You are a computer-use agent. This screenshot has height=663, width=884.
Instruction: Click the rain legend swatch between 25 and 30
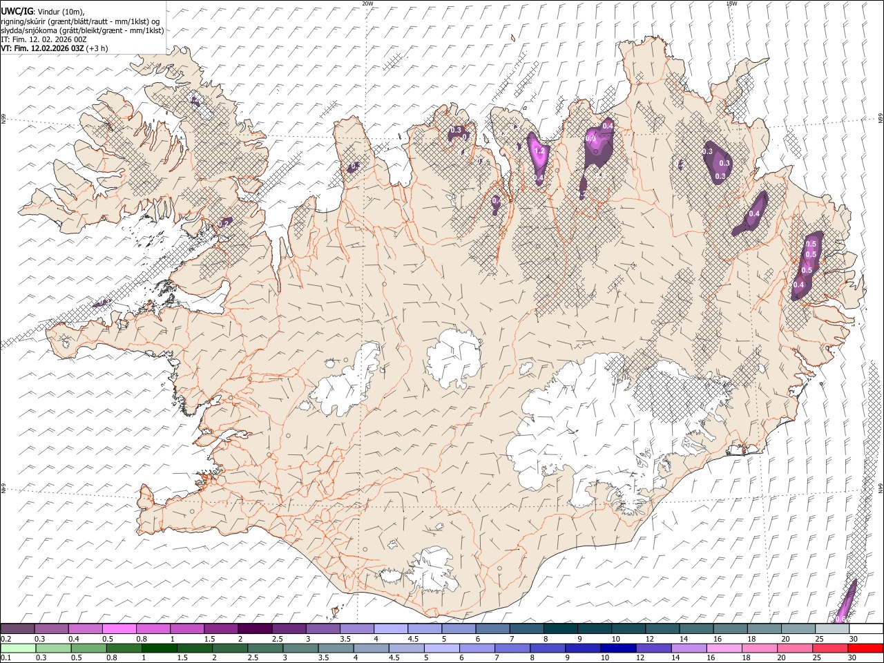point(829,648)
